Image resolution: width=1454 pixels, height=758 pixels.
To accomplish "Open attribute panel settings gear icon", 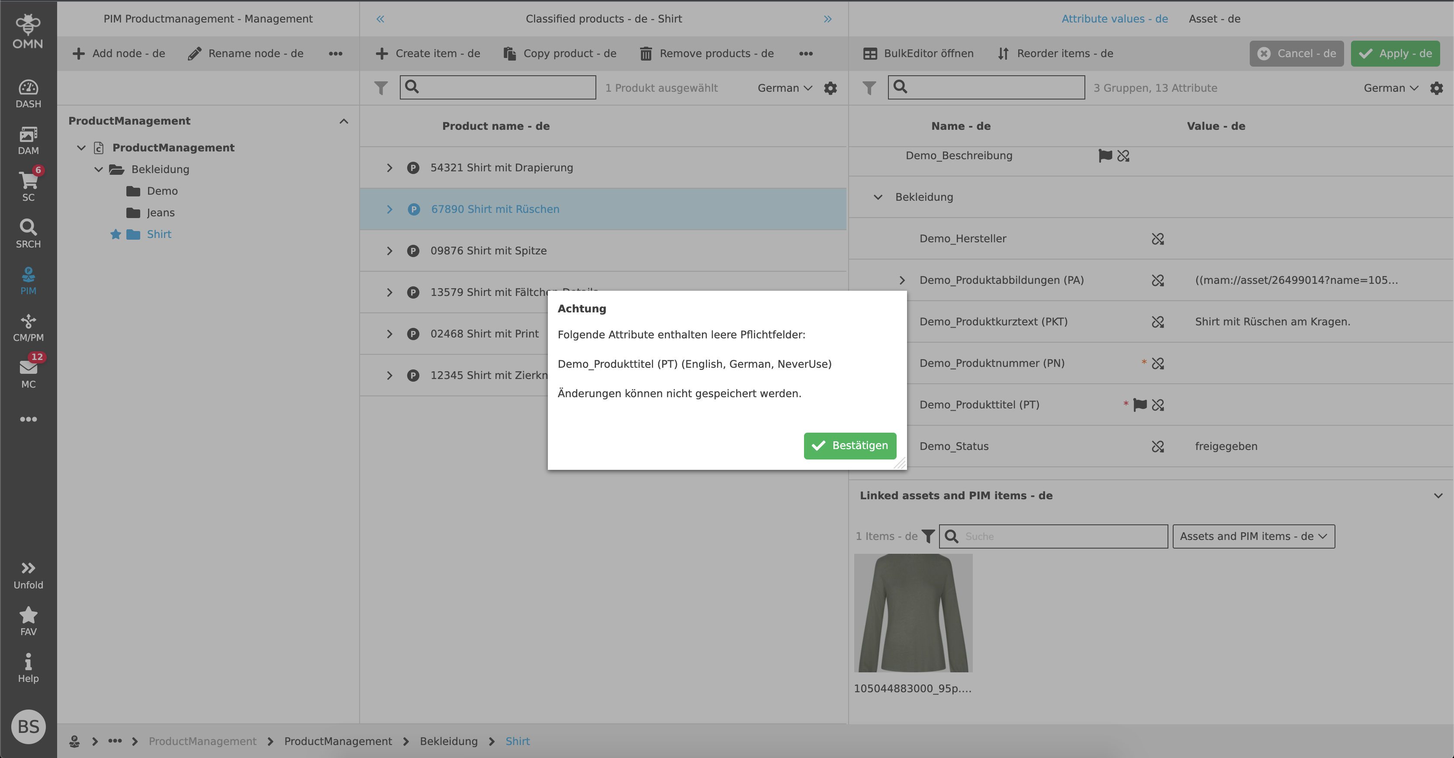I will pyautogui.click(x=1436, y=88).
